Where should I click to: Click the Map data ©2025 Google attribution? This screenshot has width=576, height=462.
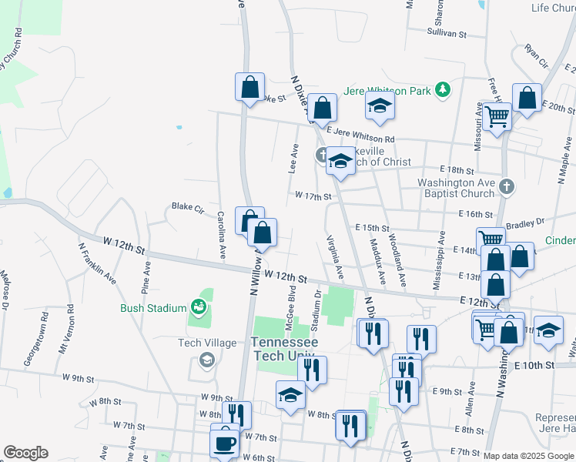(529, 456)
